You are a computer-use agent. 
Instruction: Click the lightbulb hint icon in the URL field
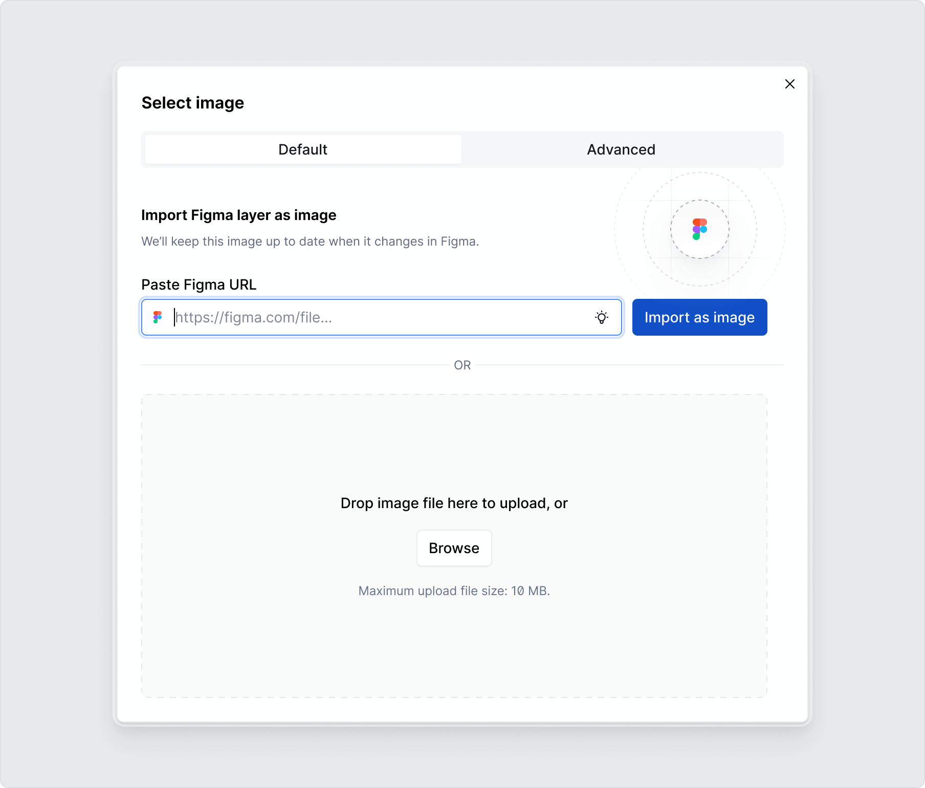(602, 317)
